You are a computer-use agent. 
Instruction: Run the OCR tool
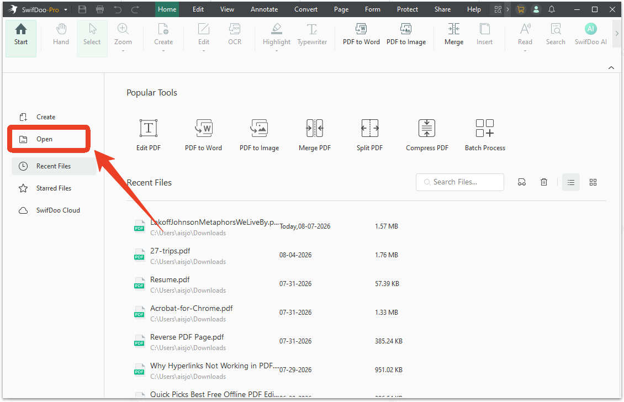click(235, 35)
